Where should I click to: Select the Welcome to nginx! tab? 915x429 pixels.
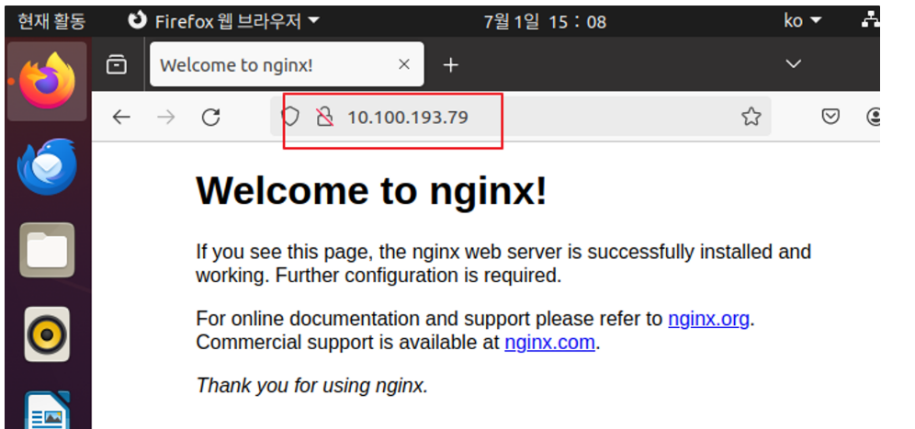click(288, 64)
